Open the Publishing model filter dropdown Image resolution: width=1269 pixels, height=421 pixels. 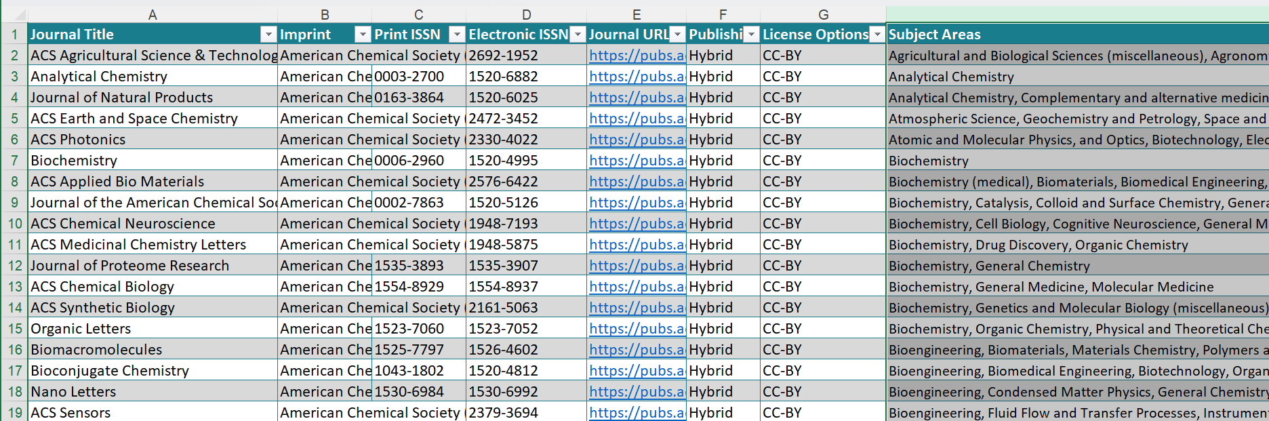point(751,35)
